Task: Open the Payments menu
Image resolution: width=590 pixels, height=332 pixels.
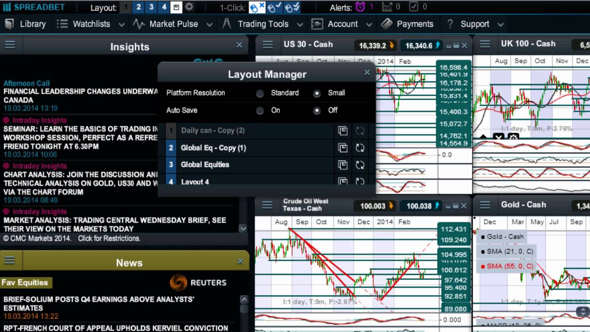Action: (407, 24)
